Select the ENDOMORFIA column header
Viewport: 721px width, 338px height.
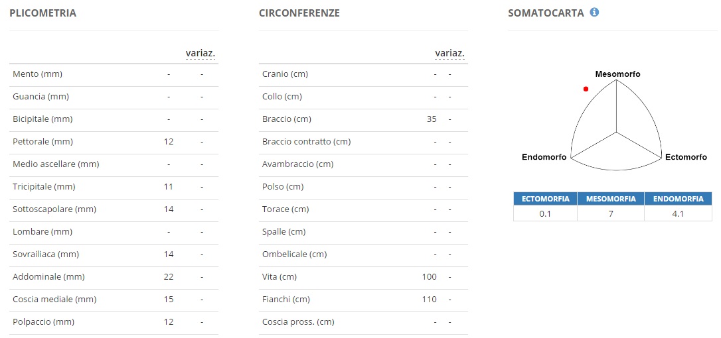679,199
